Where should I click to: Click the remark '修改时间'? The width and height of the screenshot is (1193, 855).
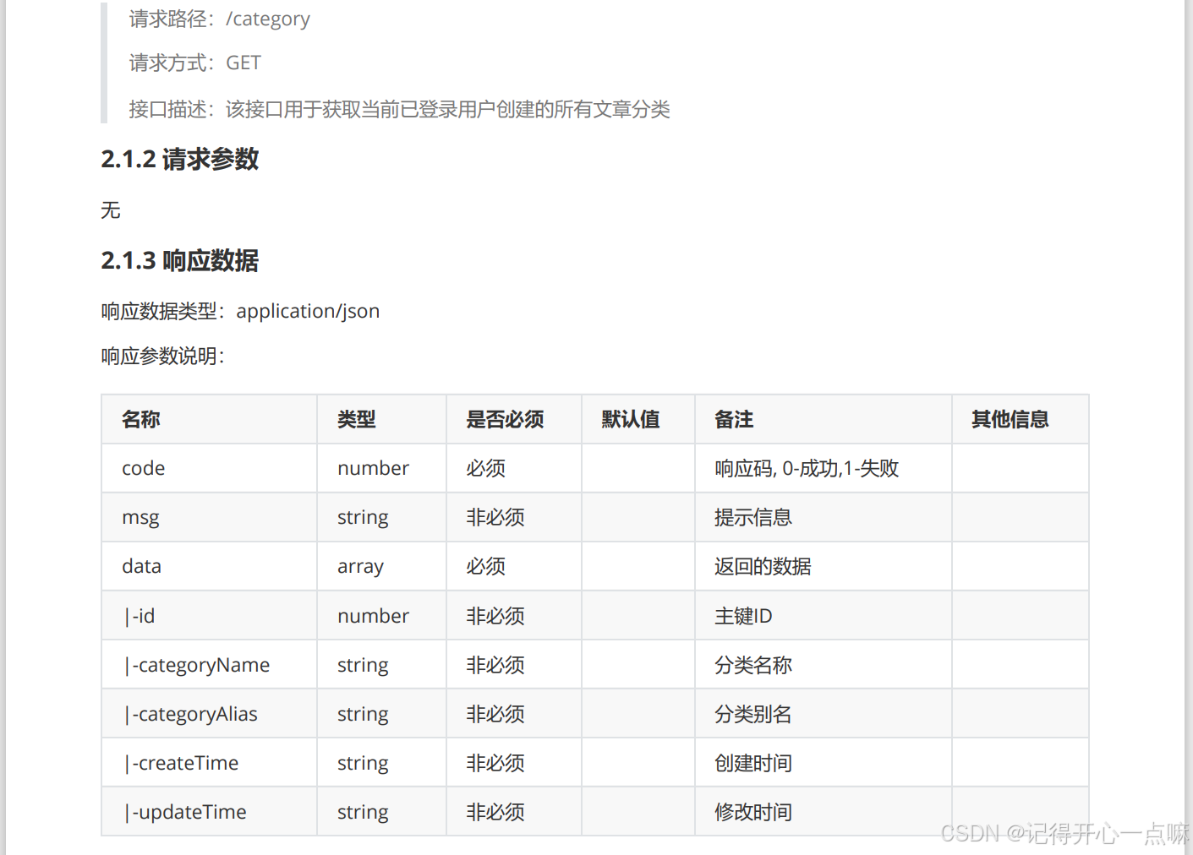753,812
